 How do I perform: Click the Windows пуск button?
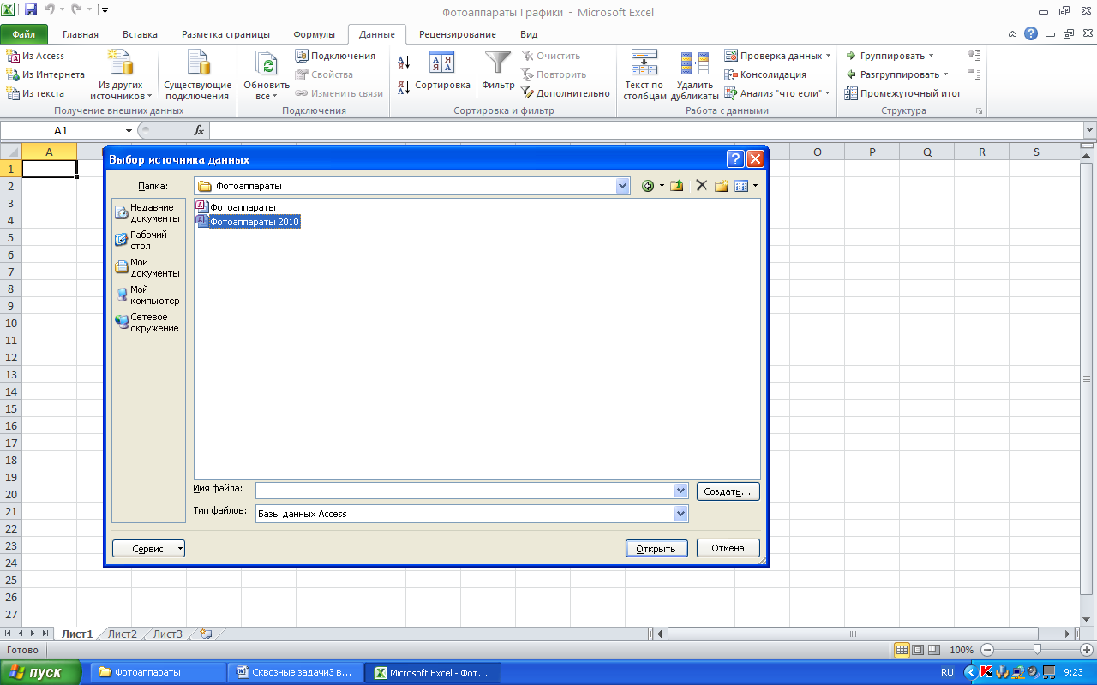[41, 672]
